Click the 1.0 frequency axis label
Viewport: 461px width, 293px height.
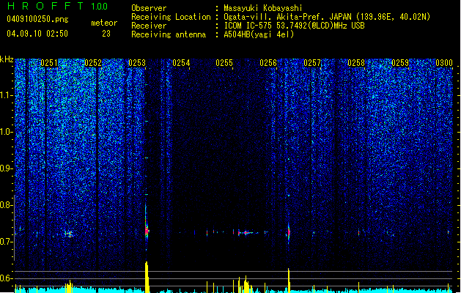point(7,132)
